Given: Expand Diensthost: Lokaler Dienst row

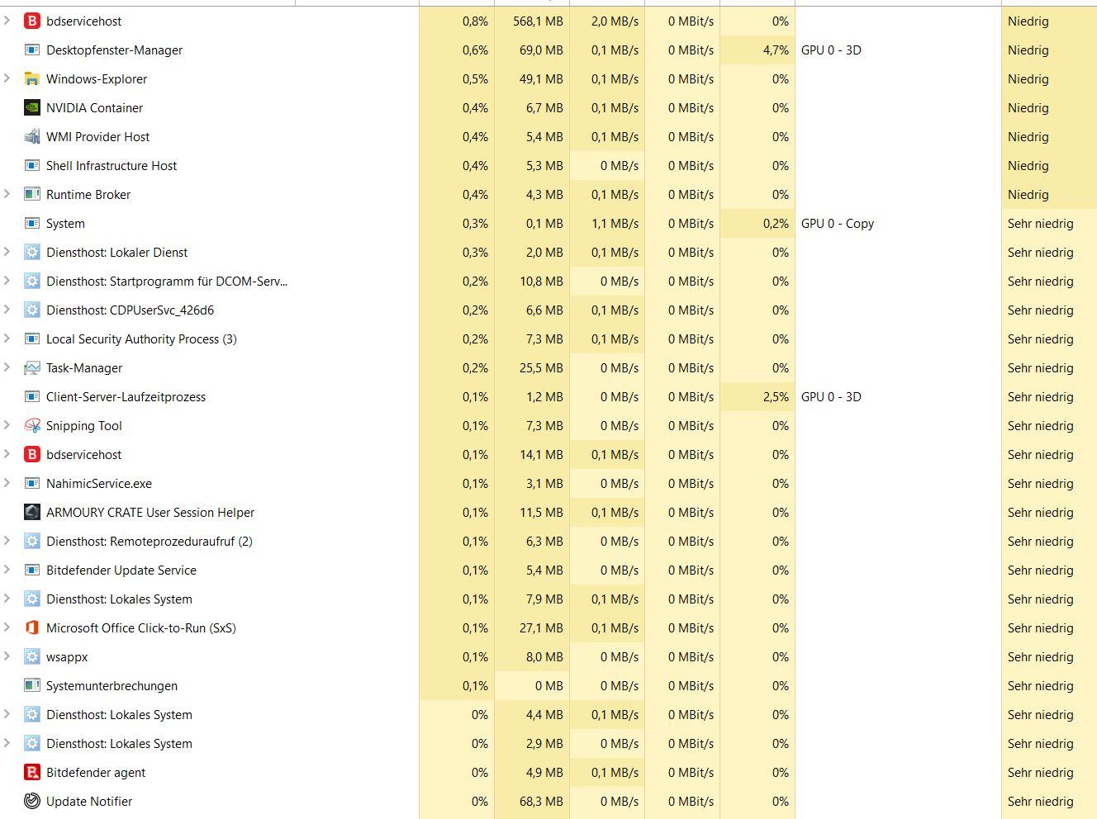Looking at the screenshot, I should [x=7, y=252].
